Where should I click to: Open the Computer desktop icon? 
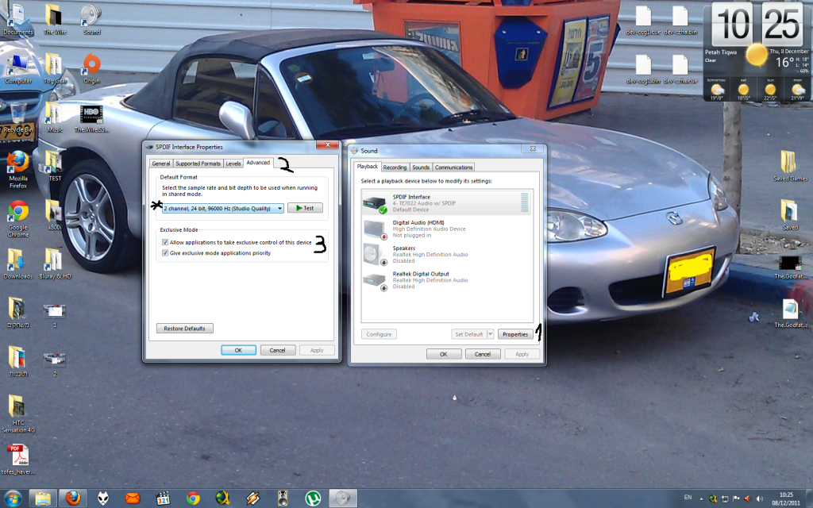pos(18,69)
